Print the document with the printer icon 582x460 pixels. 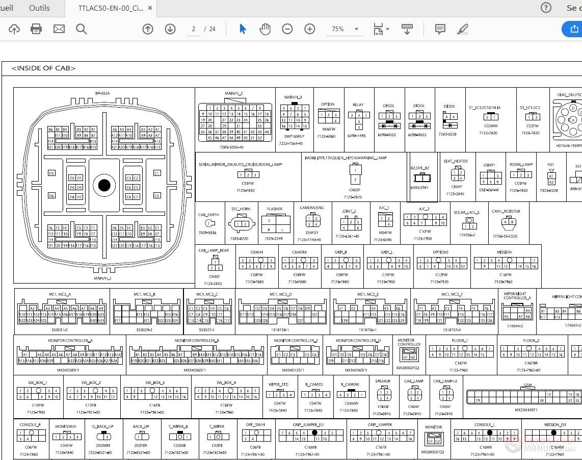point(36,29)
